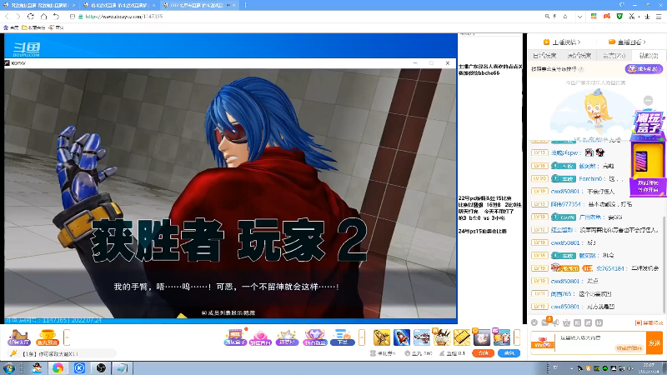
Task: Open the emoji picker in chat toolbar
Action: coord(534,322)
